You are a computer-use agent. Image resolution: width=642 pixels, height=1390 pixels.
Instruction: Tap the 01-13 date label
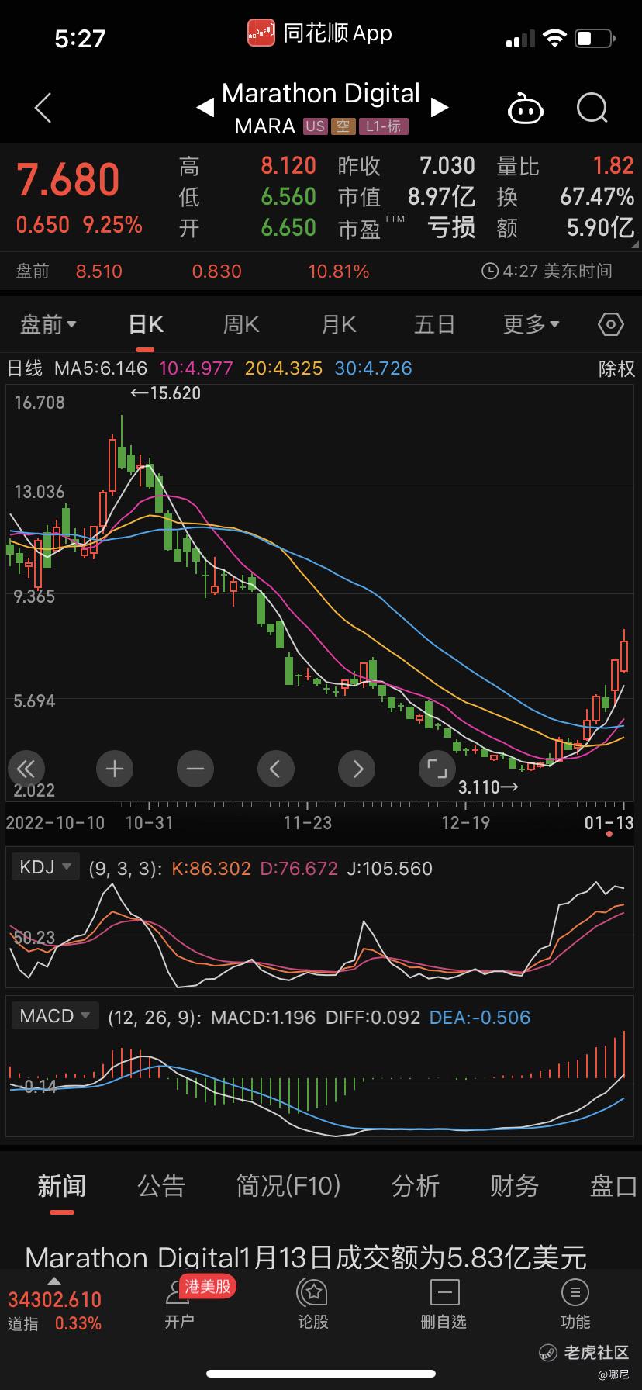(609, 823)
